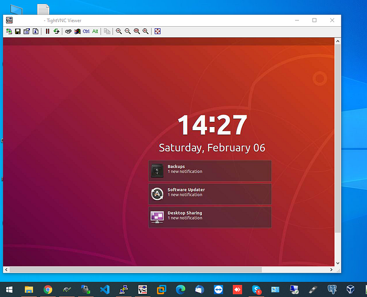This screenshot has height=297, width=367.
Task: Click the vertical scrollbar down arrow
Action: pyautogui.click(x=338, y=263)
